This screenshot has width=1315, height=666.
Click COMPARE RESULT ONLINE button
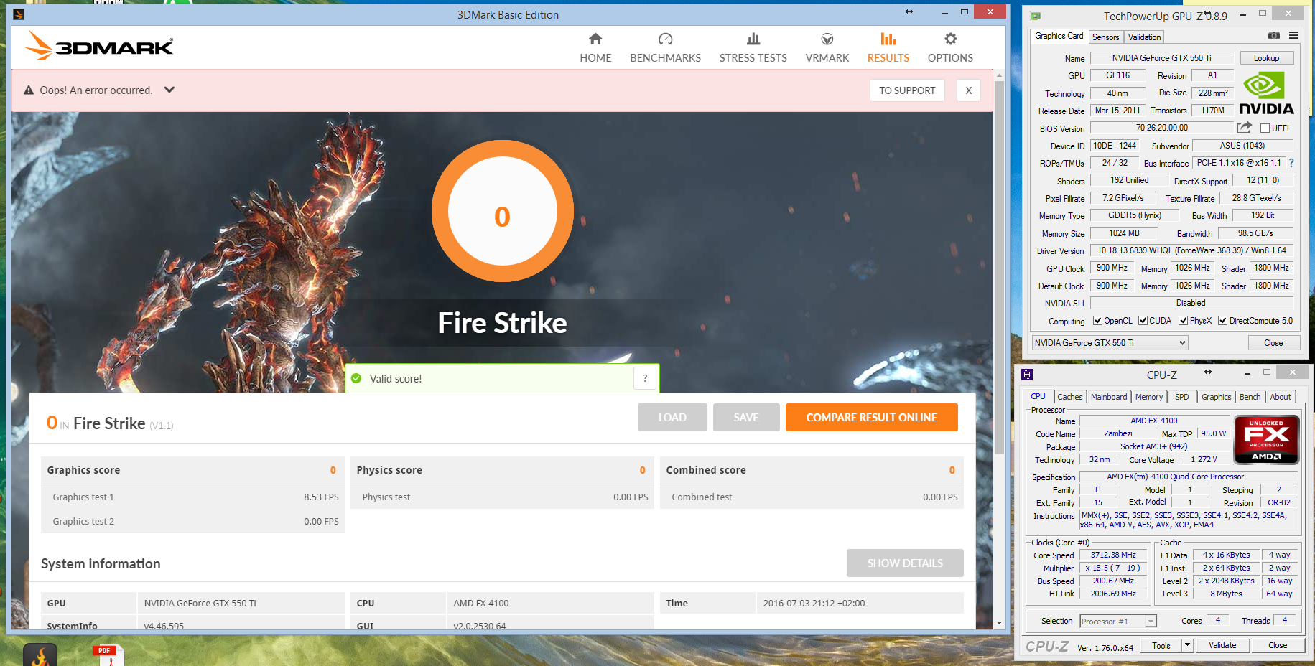tap(871, 417)
